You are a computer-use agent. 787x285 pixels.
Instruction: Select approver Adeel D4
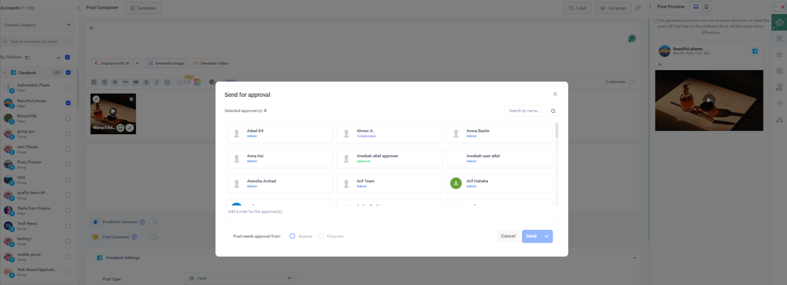(280, 133)
